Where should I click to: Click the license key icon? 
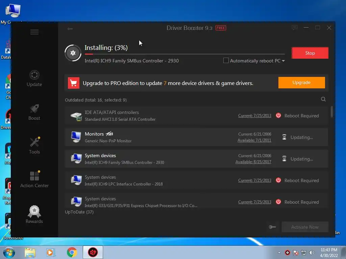point(273,227)
